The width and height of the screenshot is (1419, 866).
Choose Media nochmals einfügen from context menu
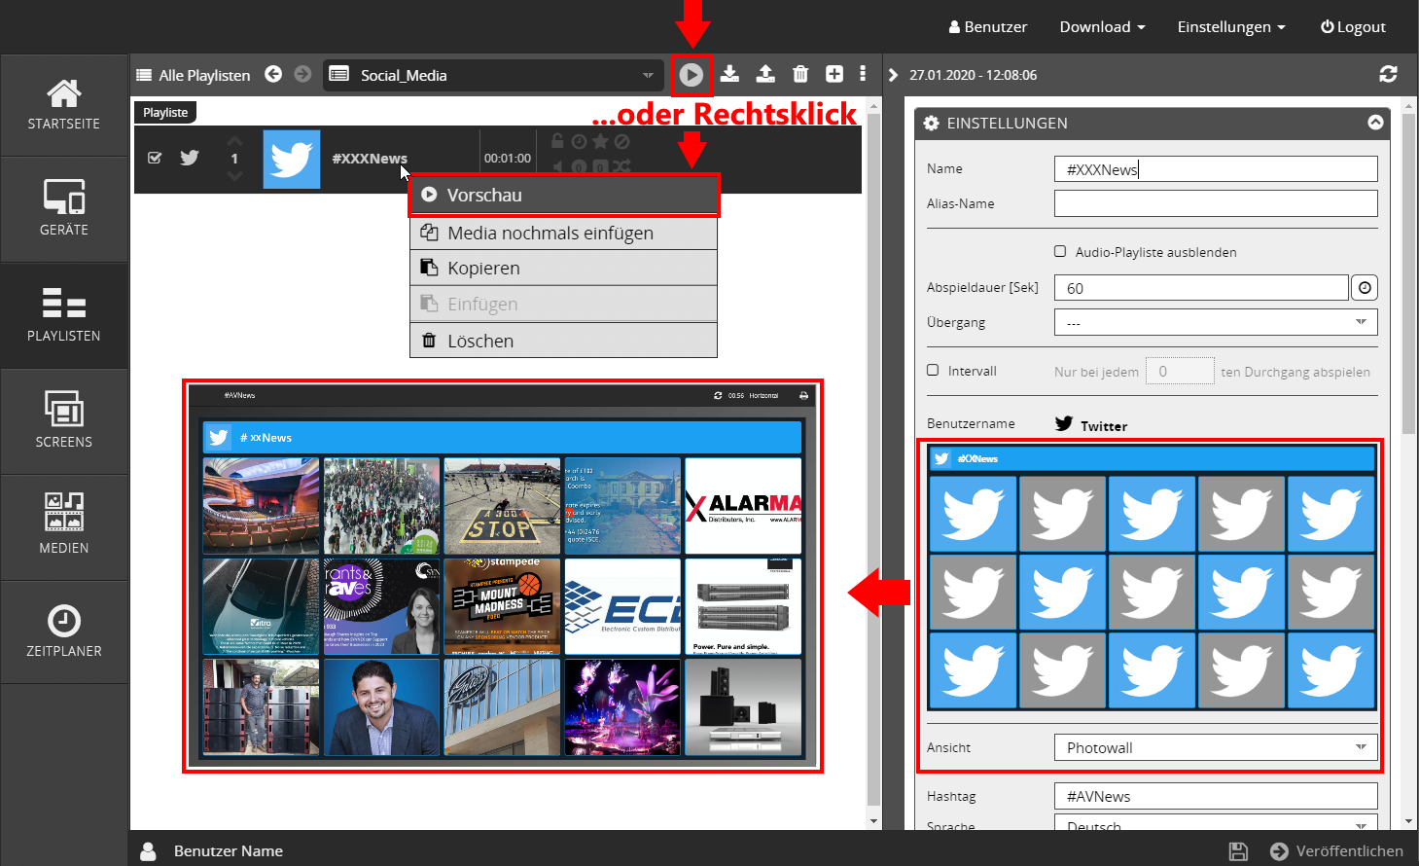point(564,233)
